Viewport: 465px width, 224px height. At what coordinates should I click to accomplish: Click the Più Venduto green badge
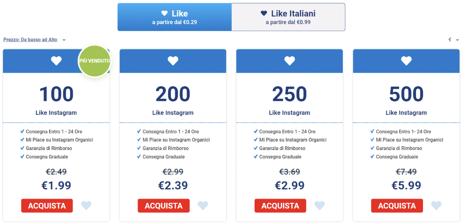(95, 61)
